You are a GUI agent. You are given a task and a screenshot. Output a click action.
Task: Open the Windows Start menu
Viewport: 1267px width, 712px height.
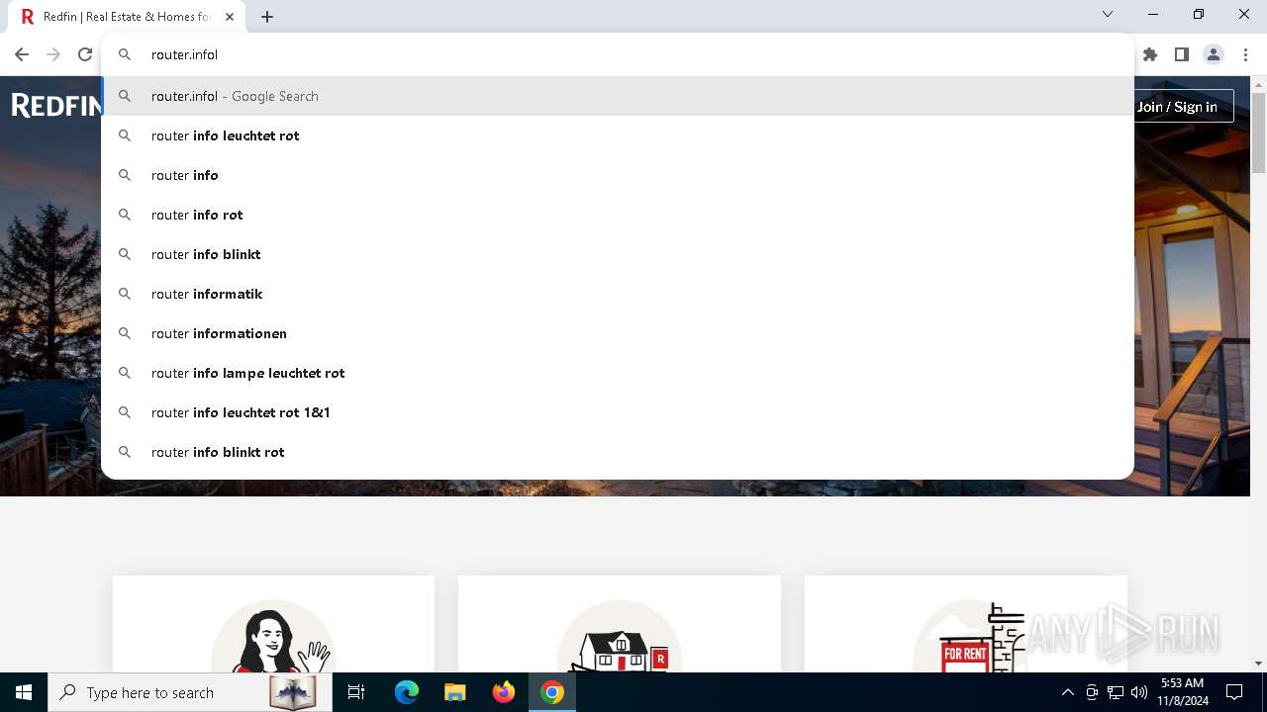[x=24, y=692]
